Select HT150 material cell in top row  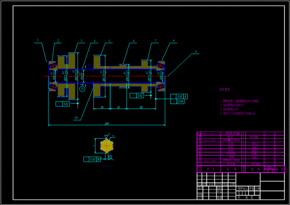click(x=254, y=137)
